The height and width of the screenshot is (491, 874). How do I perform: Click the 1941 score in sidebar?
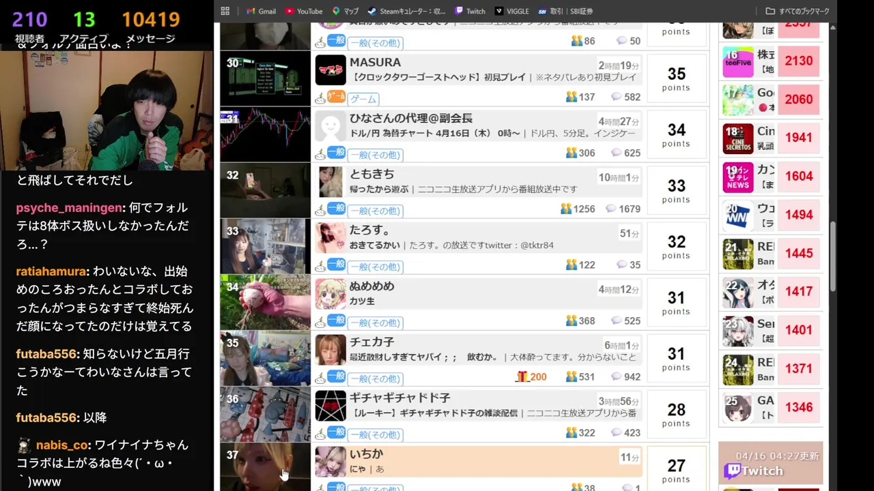point(799,138)
